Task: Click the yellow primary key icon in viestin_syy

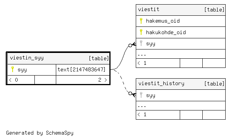Action: tap(13, 69)
